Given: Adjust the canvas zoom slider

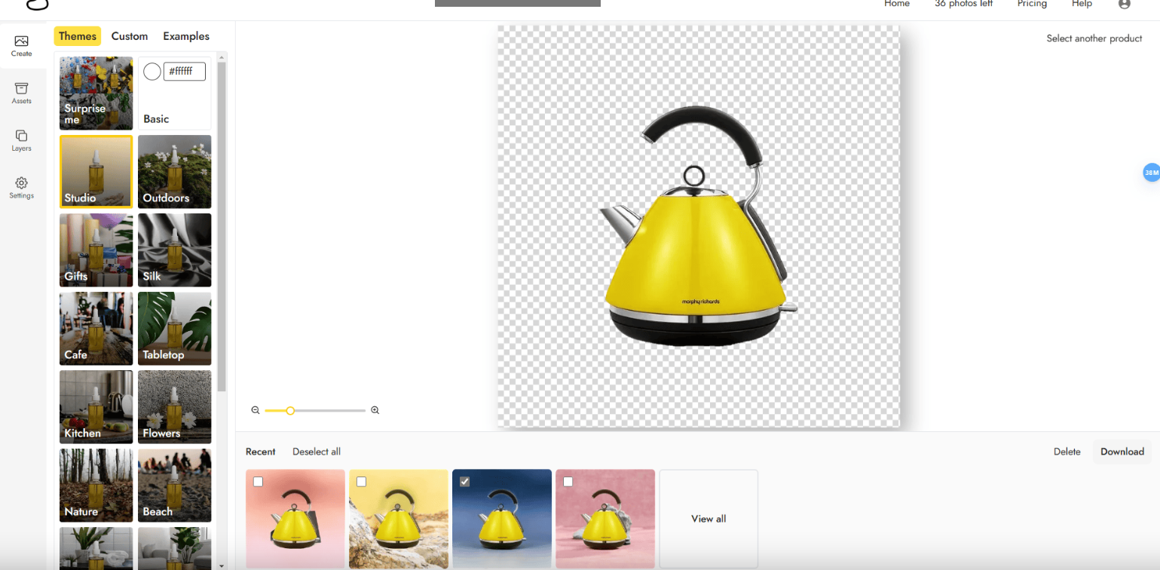Looking at the screenshot, I should 291,410.
